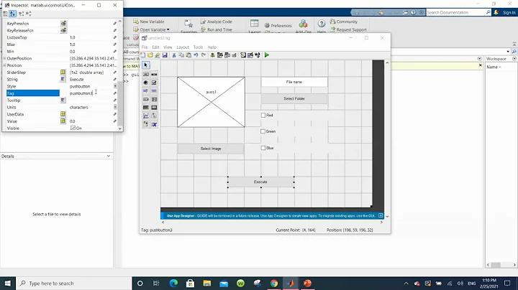Open Workspace panel actions menu

[514, 59]
